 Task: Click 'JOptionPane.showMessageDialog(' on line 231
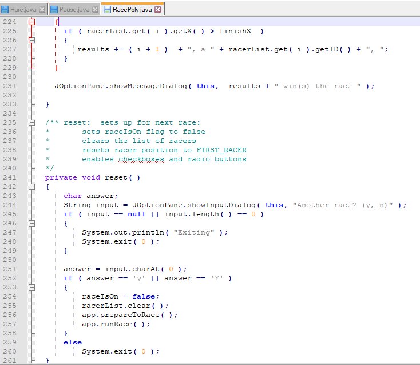coord(123,86)
